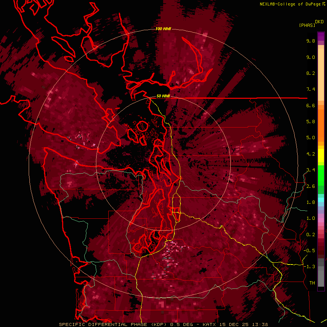Click the 50 NMI range ring label
The height and width of the screenshot is (327, 327).
(x=163, y=96)
